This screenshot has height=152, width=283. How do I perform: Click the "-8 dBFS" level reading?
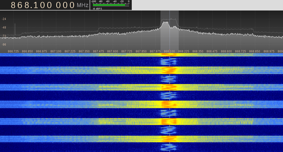(x=97, y=9)
